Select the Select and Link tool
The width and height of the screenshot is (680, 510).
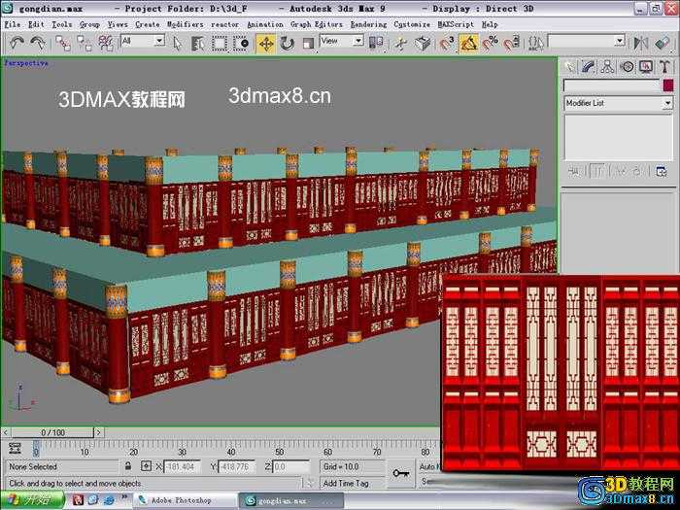point(63,44)
